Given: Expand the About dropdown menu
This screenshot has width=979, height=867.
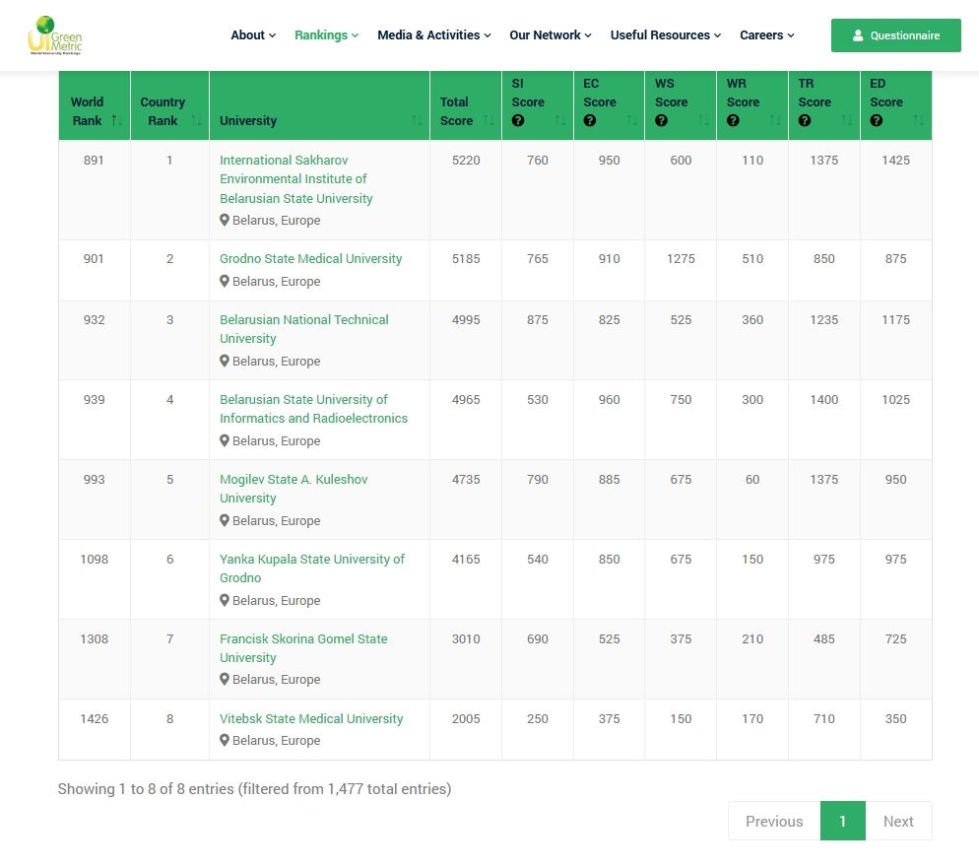Looking at the screenshot, I should click(x=253, y=35).
